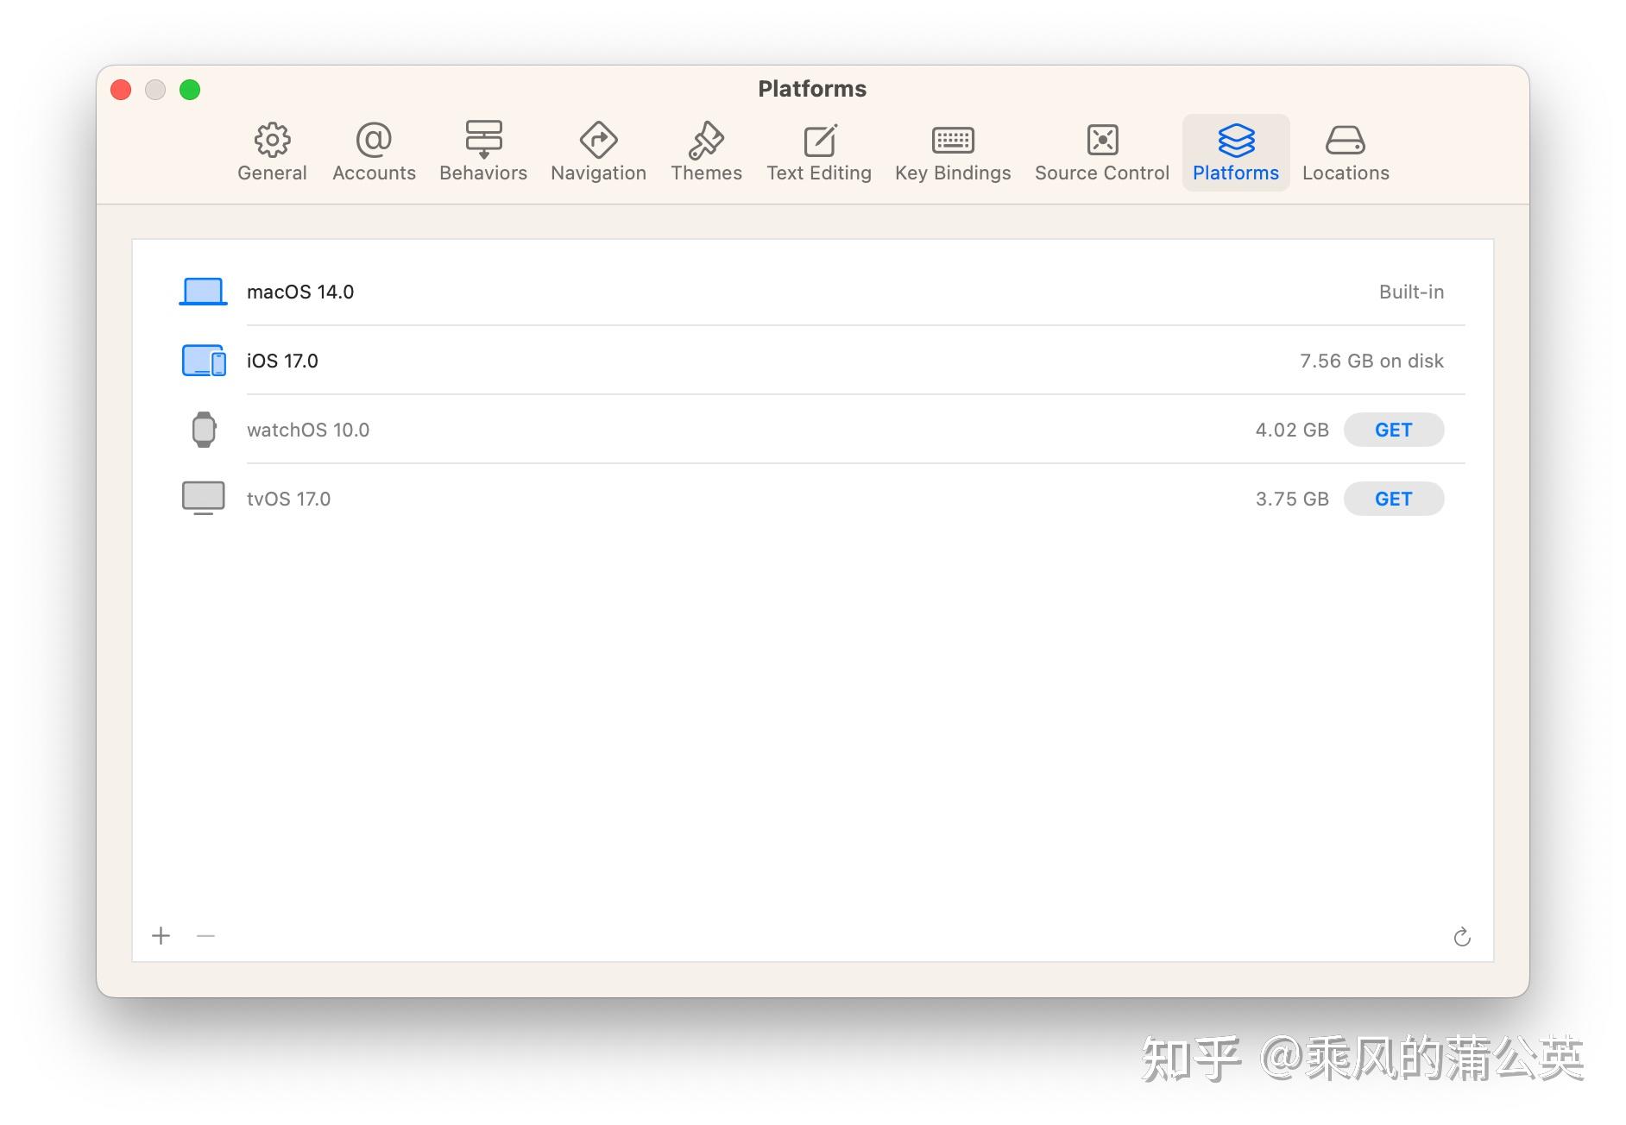1626x1125 pixels.
Task: Add a new platform with plus button
Action: click(x=161, y=936)
